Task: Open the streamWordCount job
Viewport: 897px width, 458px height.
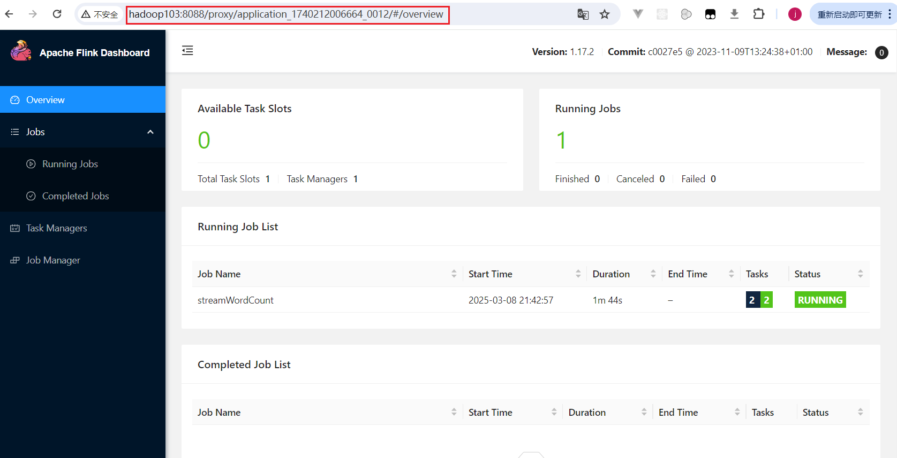Action: point(236,300)
